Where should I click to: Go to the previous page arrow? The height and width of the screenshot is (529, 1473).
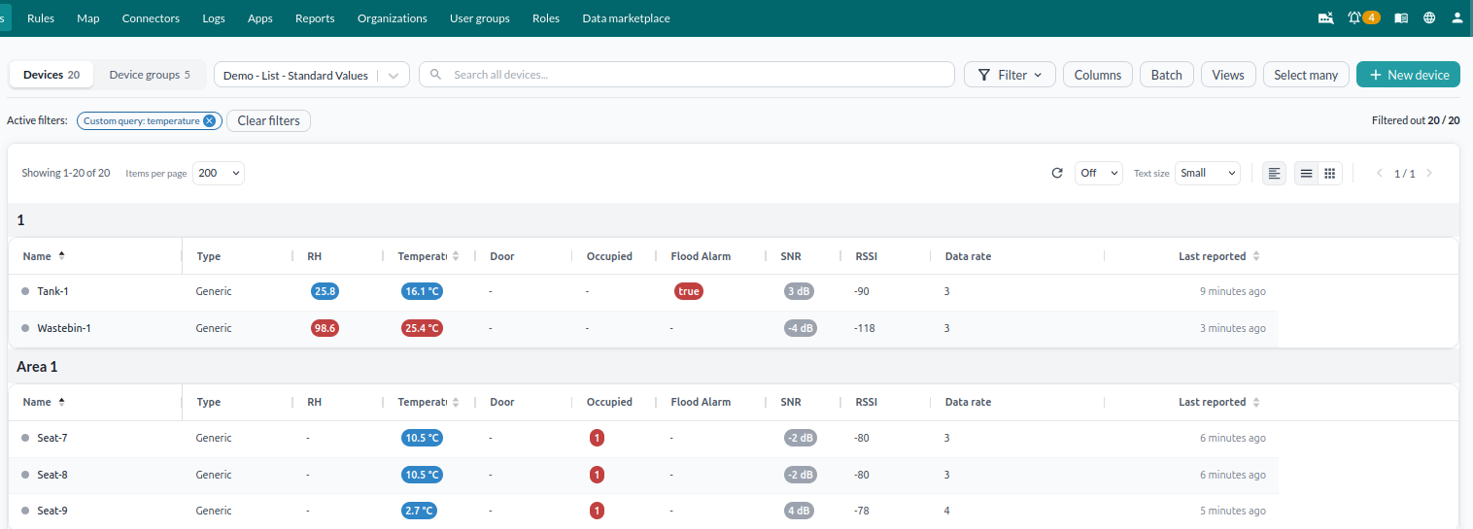click(x=1379, y=173)
